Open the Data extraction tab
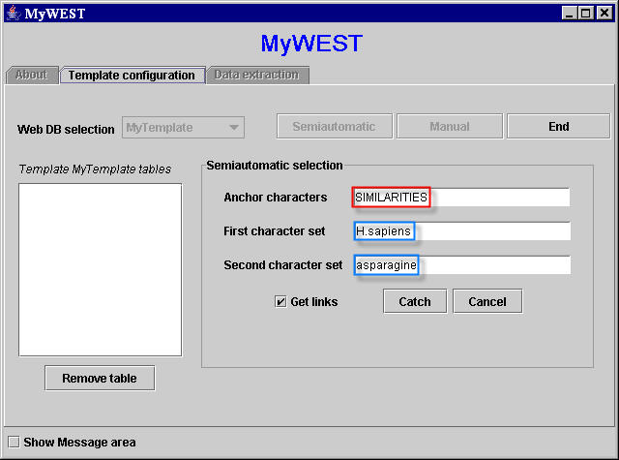This screenshot has width=619, height=460. point(257,76)
